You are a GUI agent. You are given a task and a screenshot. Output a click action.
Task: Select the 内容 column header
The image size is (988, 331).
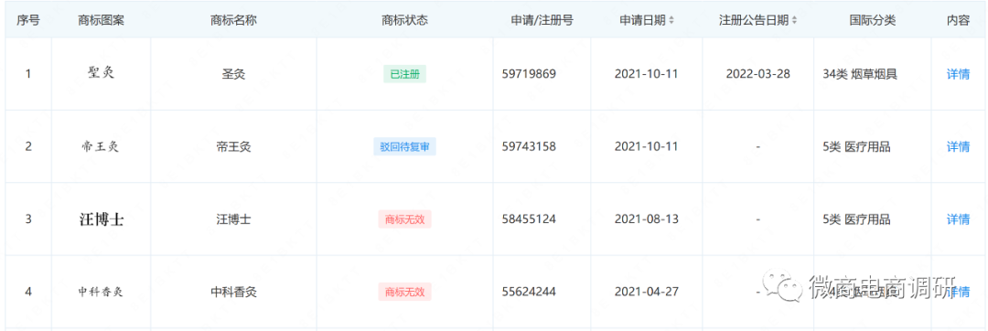[958, 20]
